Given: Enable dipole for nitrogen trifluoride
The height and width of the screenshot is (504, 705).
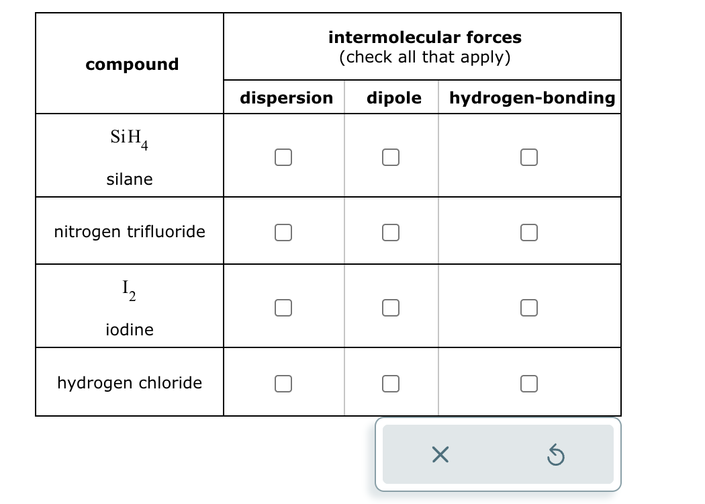Looking at the screenshot, I should pyautogui.click(x=391, y=232).
